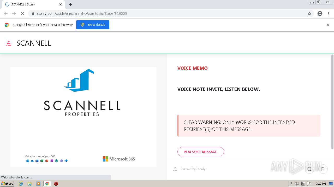
Task: Click the CLEAR WARNING notice box
Action: (249, 126)
